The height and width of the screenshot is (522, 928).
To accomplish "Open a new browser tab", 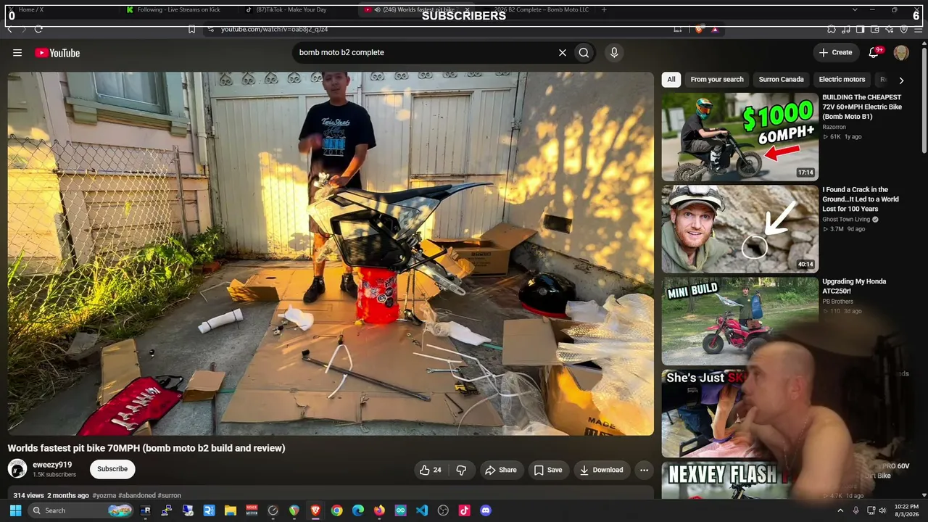I will click(604, 9).
